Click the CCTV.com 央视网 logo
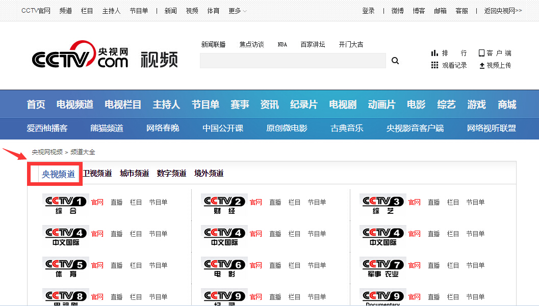The height and width of the screenshot is (306, 539). (x=80, y=54)
